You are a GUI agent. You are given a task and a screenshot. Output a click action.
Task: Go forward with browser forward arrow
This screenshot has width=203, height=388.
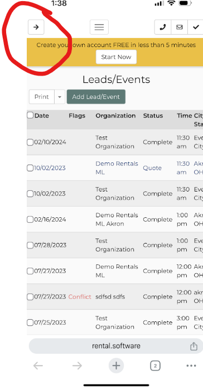(x=77, y=366)
